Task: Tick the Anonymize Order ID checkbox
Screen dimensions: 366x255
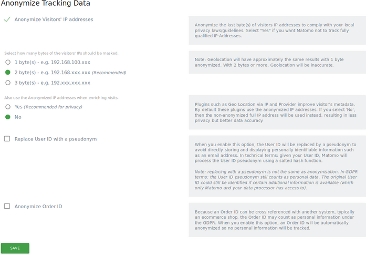Action: (x=7, y=207)
